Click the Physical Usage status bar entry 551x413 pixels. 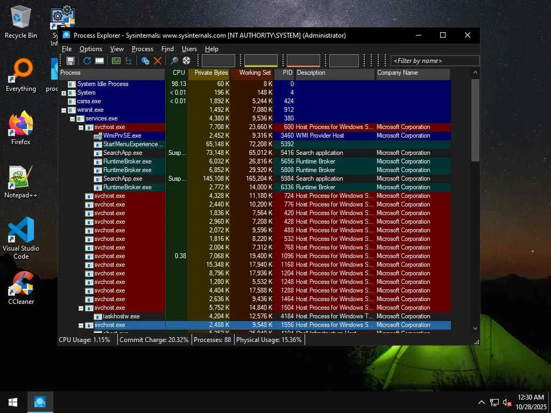tap(269, 340)
